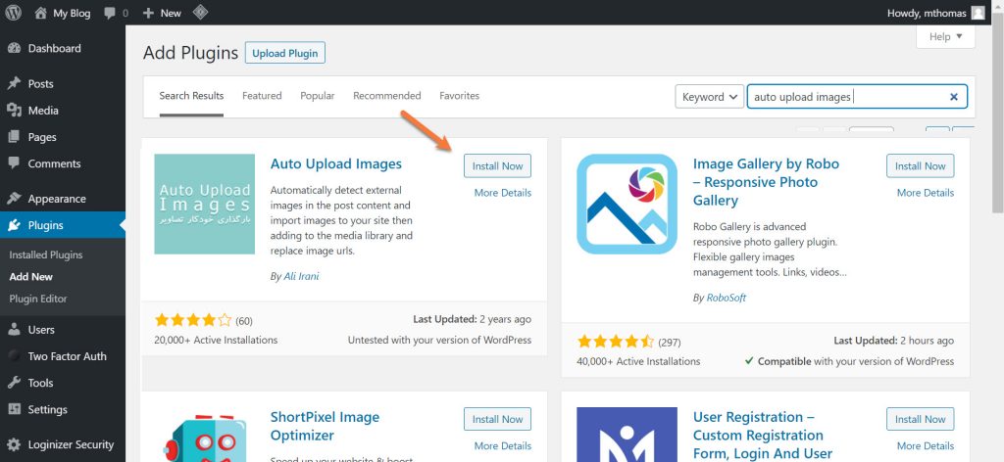Click the Dashboard gauge icon in sidebar
Screen dimensions: 1004x462
14,48
